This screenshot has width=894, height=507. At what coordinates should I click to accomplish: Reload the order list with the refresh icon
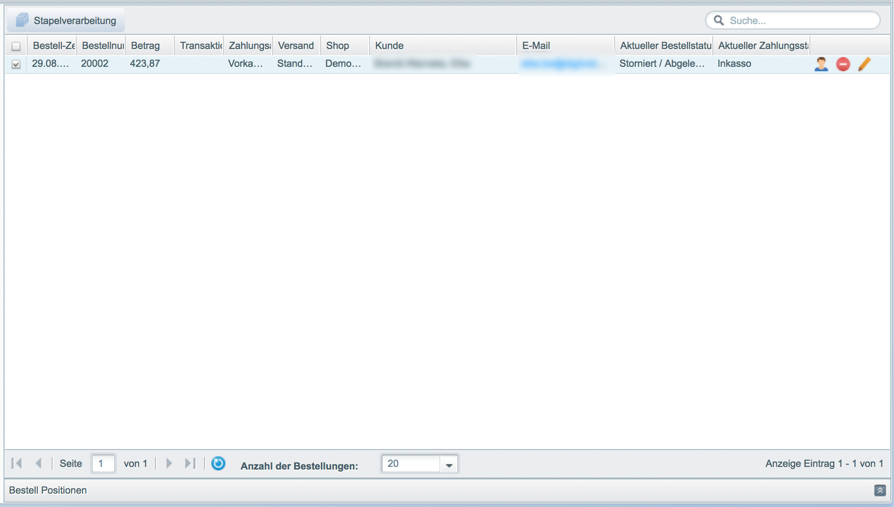point(218,463)
